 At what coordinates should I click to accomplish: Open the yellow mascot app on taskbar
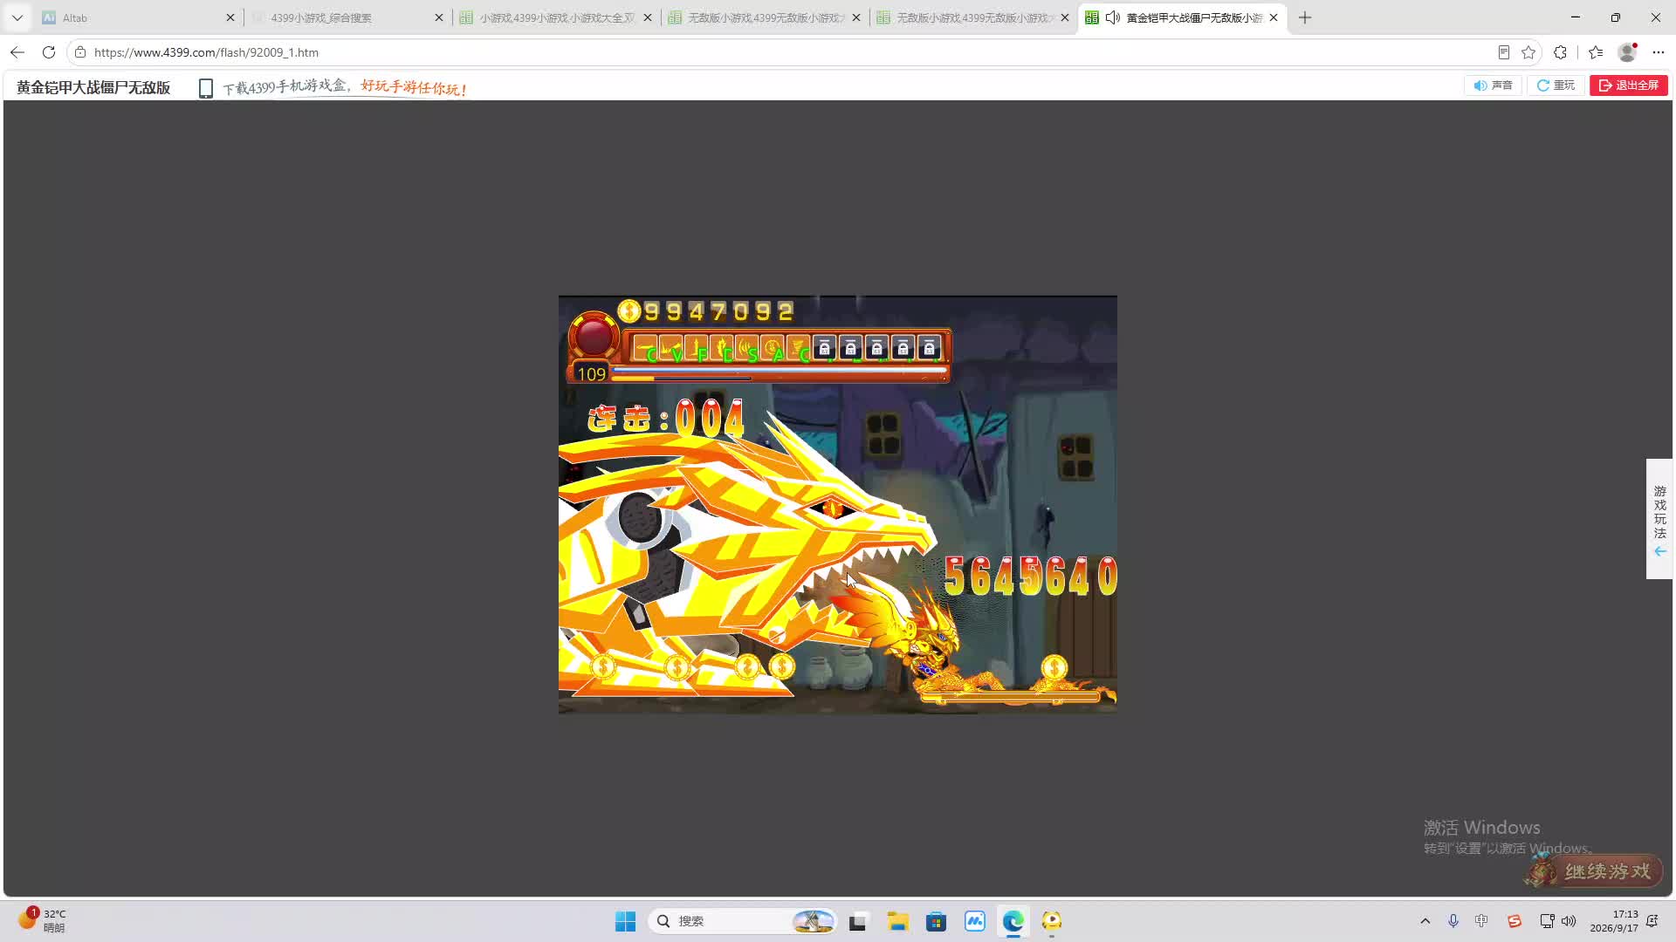tap(1051, 921)
